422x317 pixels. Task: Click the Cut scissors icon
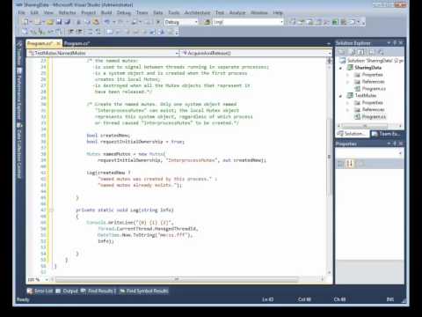(x=78, y=22)
